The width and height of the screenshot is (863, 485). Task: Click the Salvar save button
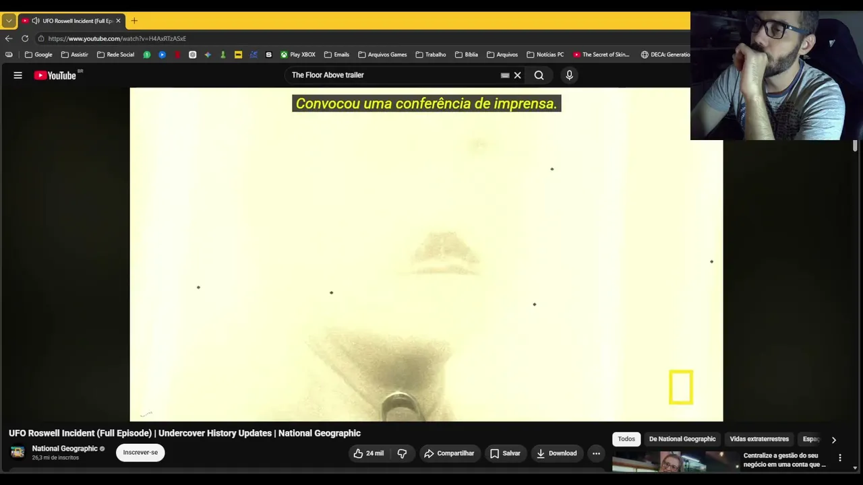pos(505,453)
